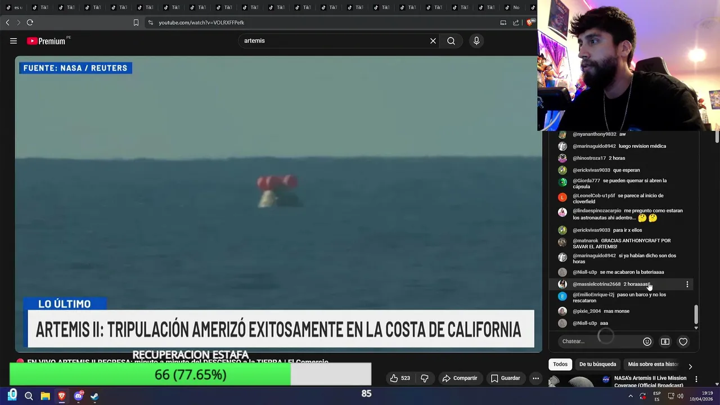This screenshot has width=720, height=405.
Task: Click the Artemis II video player
Action: (278, 204)
